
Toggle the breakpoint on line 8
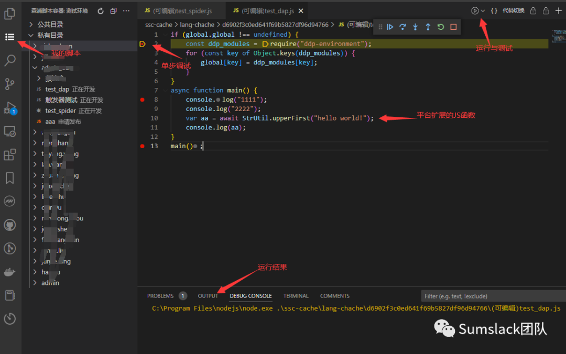142,99
